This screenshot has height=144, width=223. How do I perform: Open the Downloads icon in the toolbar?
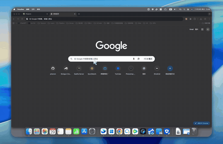click(201, 19)
